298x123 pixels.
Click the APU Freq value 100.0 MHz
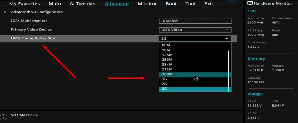pyautogui.click(x=255, y=35)
